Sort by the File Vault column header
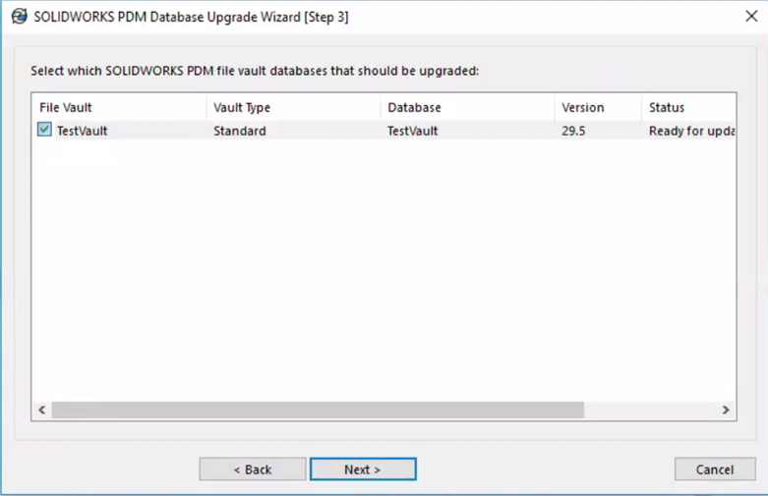The height and width of the screenshot is (496, 768). 119,107
